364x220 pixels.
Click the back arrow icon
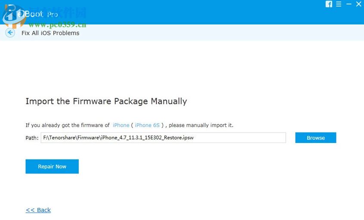coord(10,33)
